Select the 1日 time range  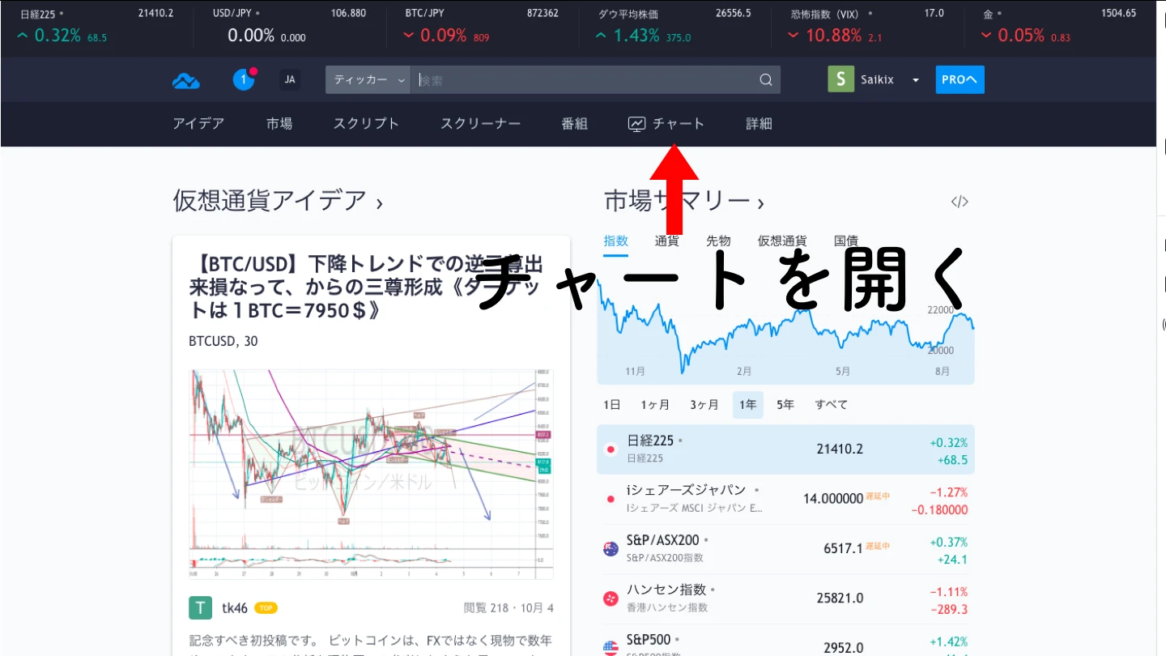click(x=611, y=404)
